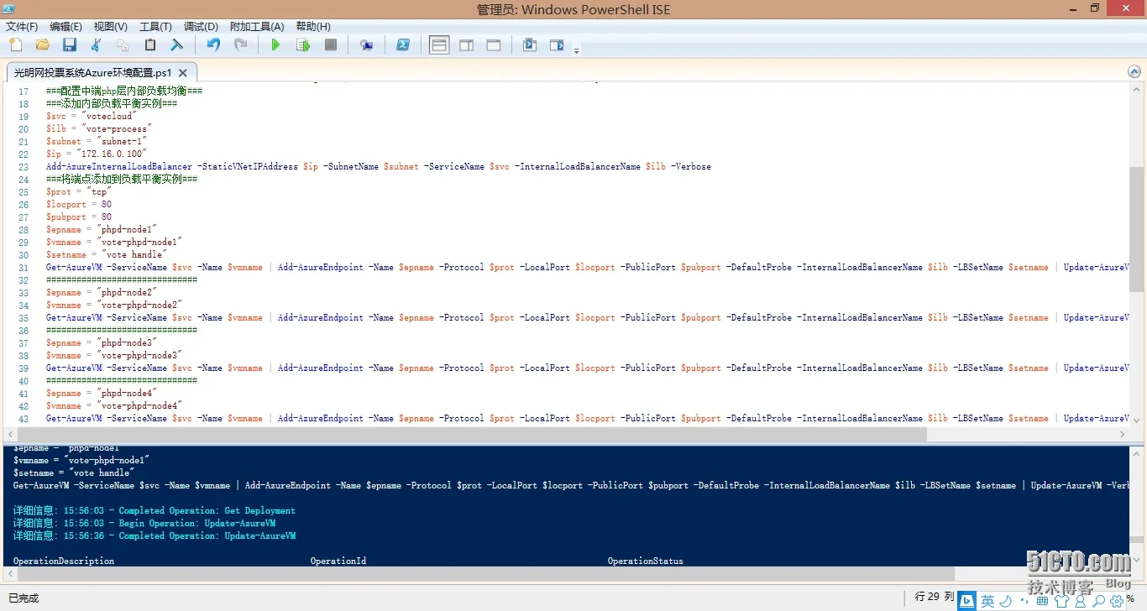The height and width of the screenshot is (611, 1147).
Task: Cut selected text with scissors icon
Action: point(96,45)
